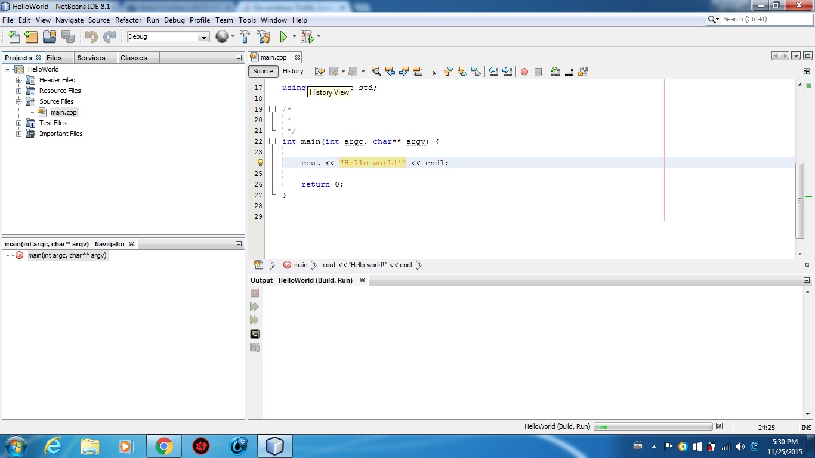Collapse the Source Files folder node
Screen dimensions: 815x458
click(x=18, y=101)
